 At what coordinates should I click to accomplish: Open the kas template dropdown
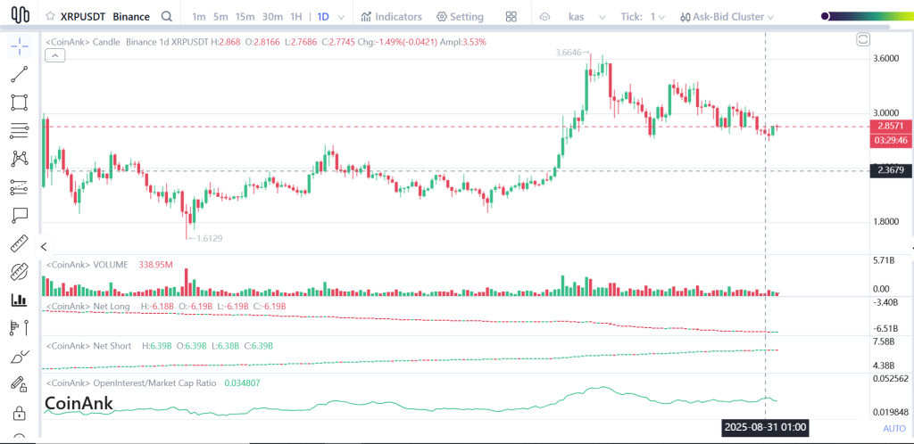click(x=587, y=16)
